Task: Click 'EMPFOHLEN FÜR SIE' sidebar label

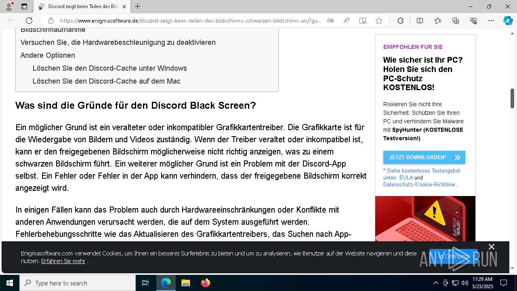Action: point(413,47)
